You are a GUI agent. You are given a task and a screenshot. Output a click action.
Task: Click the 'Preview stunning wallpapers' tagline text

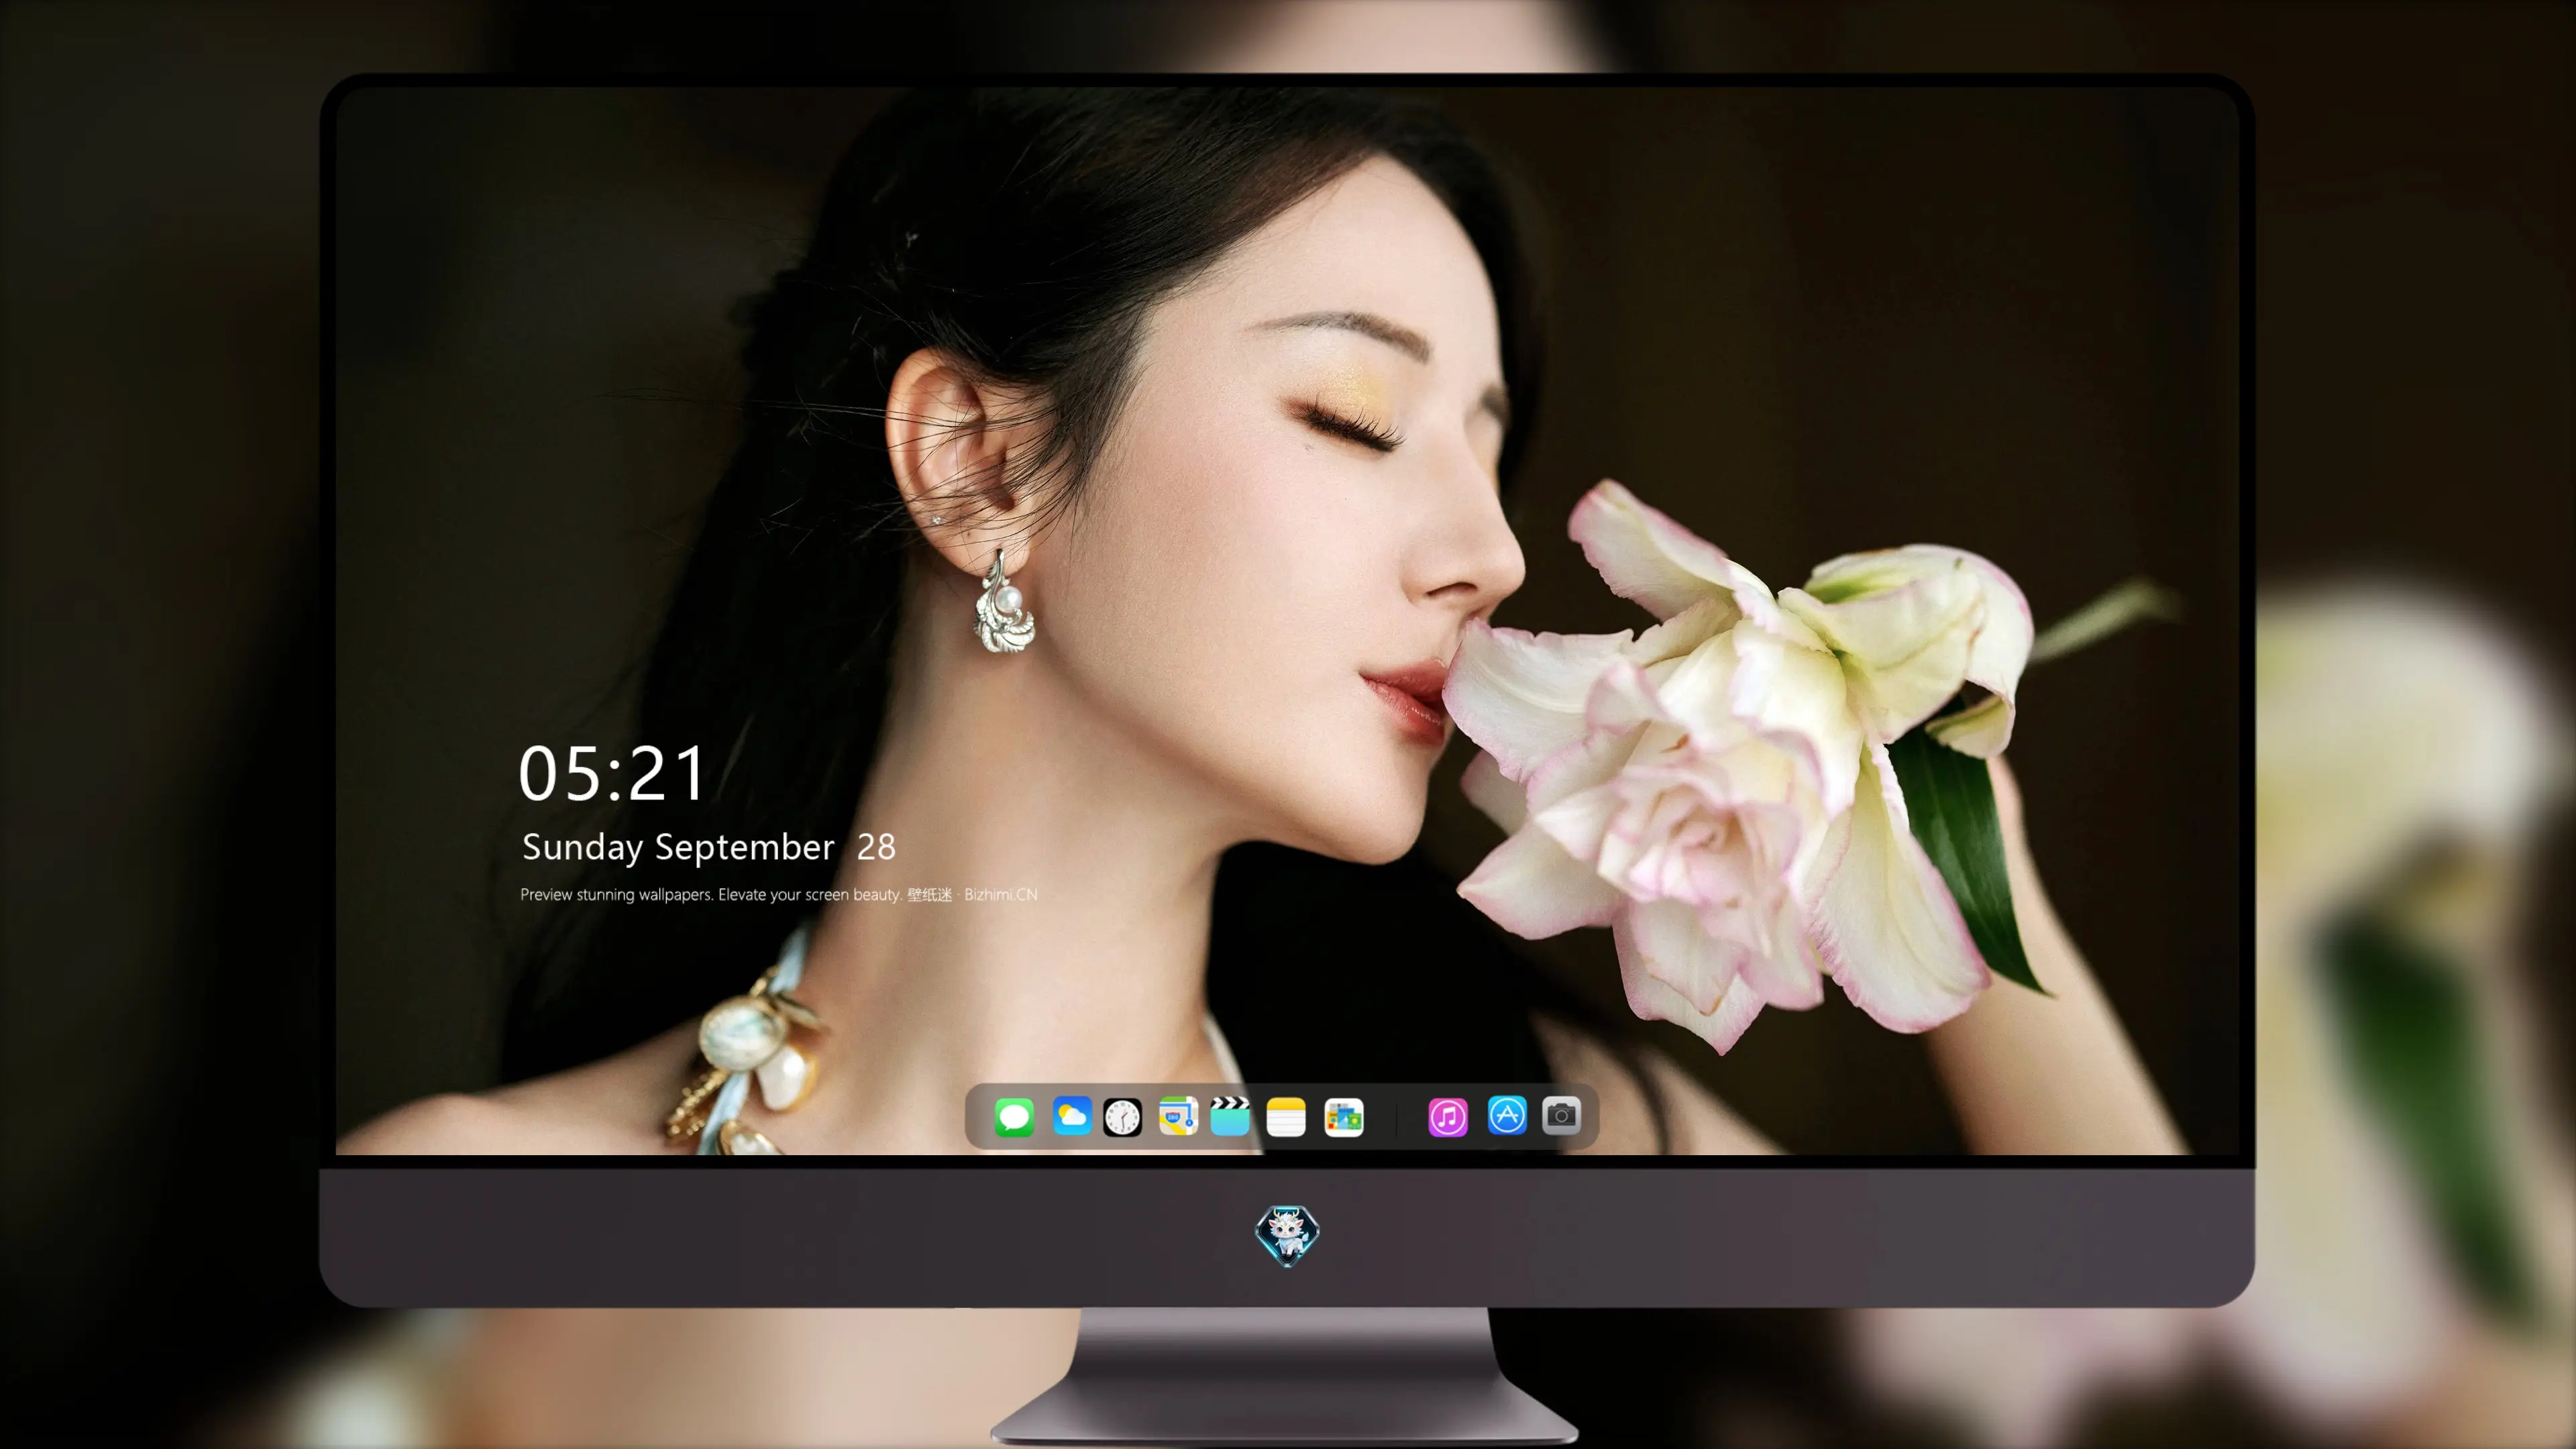pyautogui.click(x=779, y=894)
